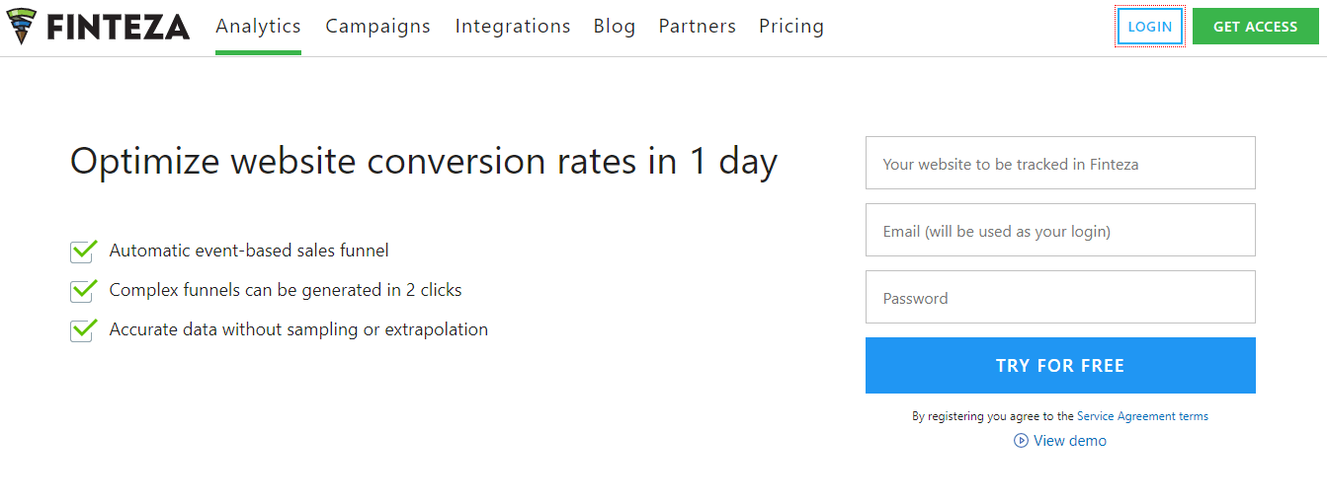Viewport: 1327px width, 504px height.
Task: Click the play icon beside View demo
Action: click(x=1021, y=441)
